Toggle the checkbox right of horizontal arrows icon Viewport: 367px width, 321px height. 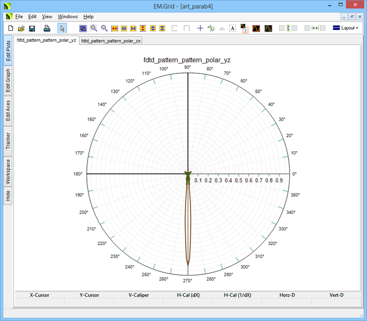click(x=322, y=28)
